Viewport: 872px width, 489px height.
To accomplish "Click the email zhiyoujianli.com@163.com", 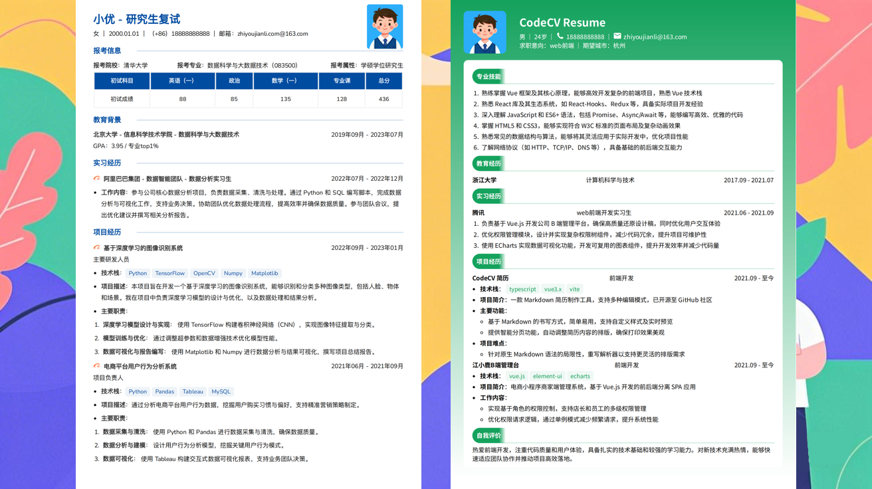I will pos(272,34).
